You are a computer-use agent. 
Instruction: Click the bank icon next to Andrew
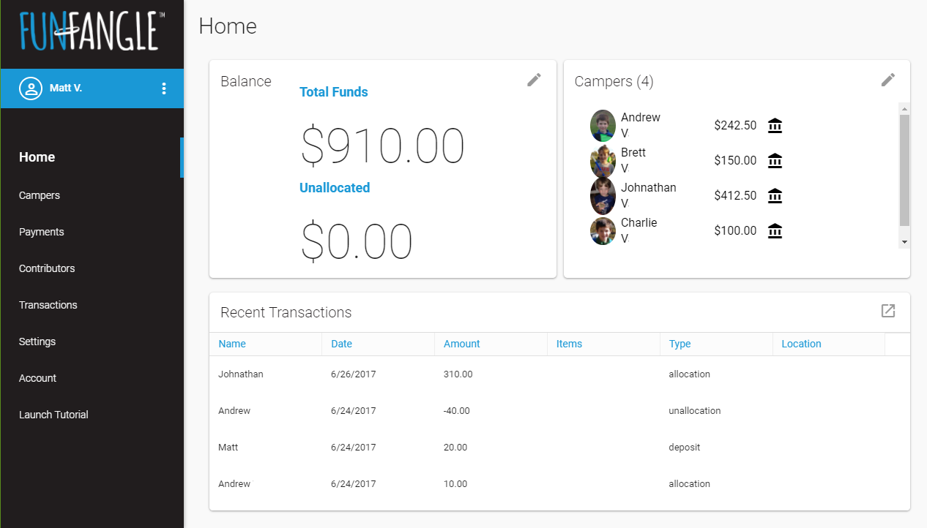[775, 126]
